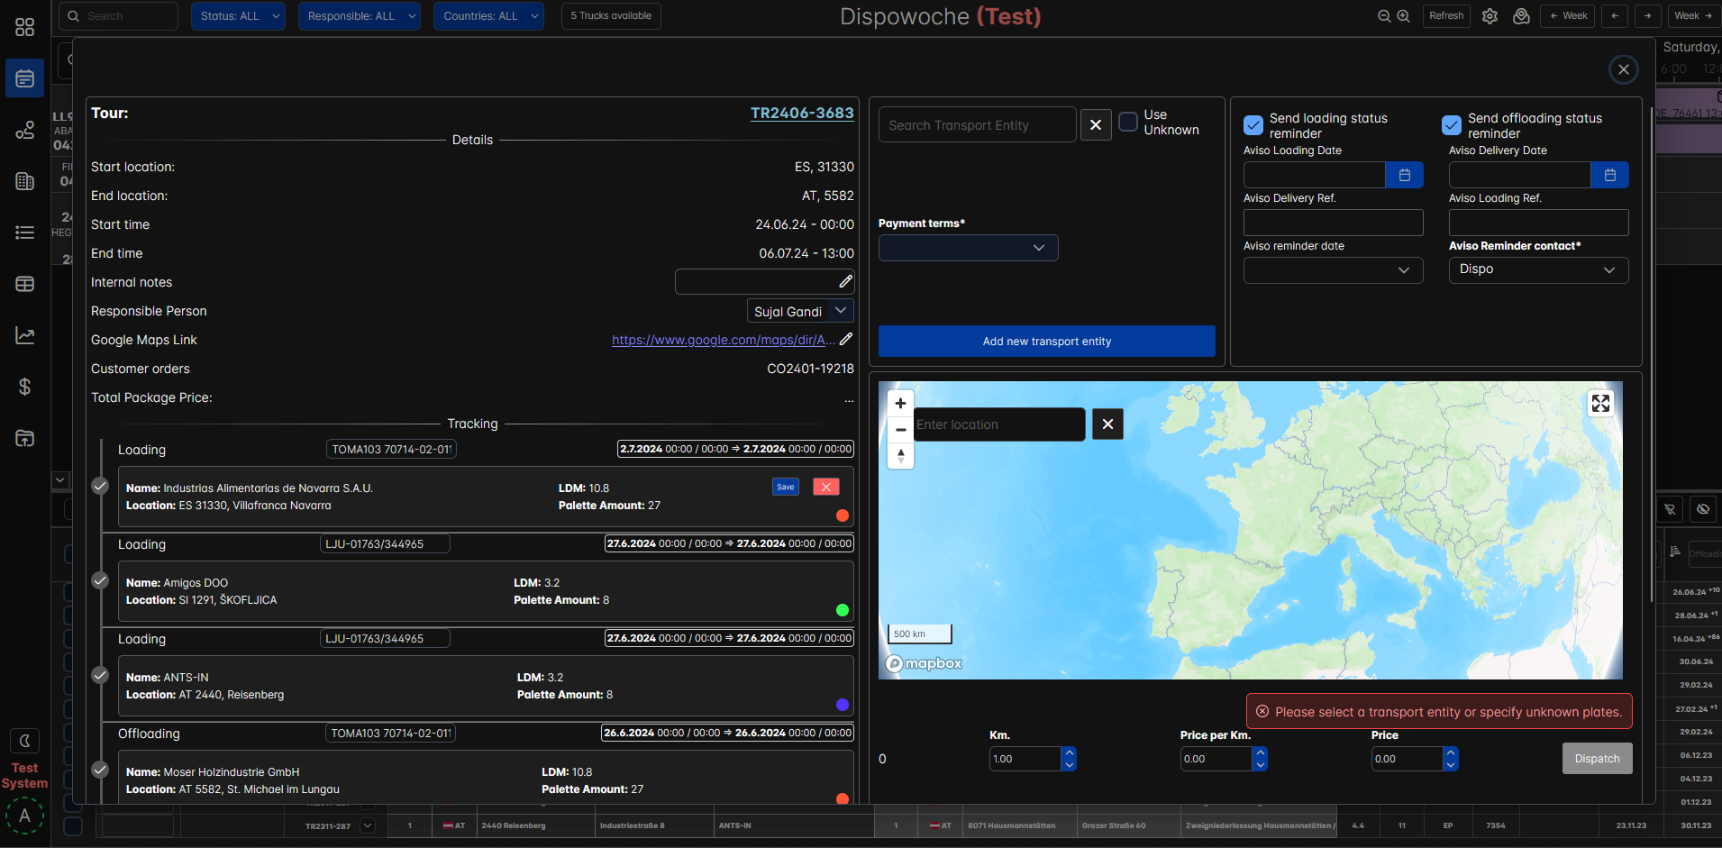The height and width of the screenshot is (848, 1722).
Task: Click the Search field in top bar
Action: [118, 16]
